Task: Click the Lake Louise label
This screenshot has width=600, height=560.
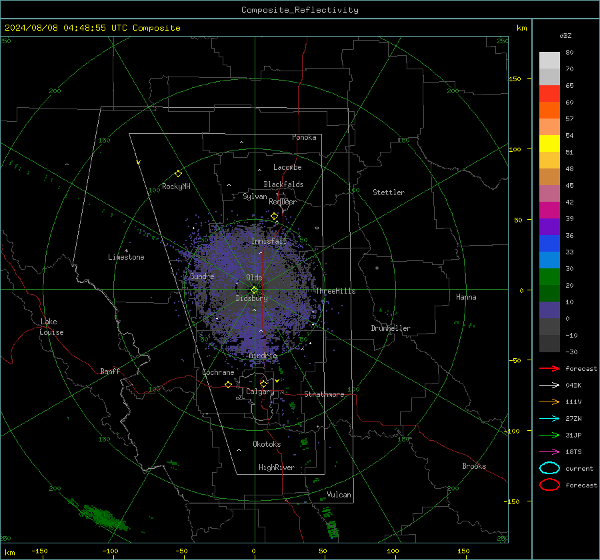Action: tap(51, 327)
